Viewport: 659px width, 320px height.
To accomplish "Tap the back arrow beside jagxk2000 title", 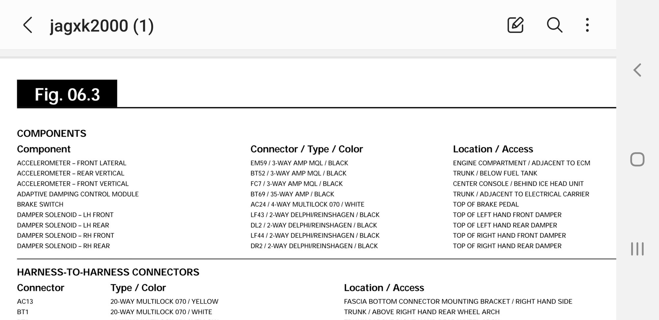I will point(28,25).
